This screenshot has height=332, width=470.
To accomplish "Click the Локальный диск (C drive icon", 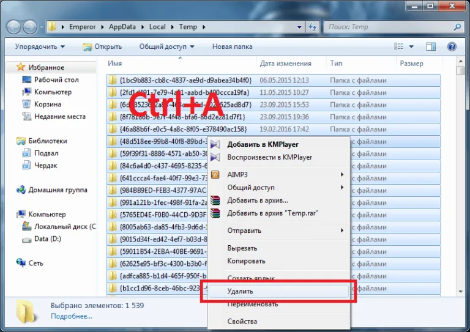I will pyautogui.click(x=27, y=226).
